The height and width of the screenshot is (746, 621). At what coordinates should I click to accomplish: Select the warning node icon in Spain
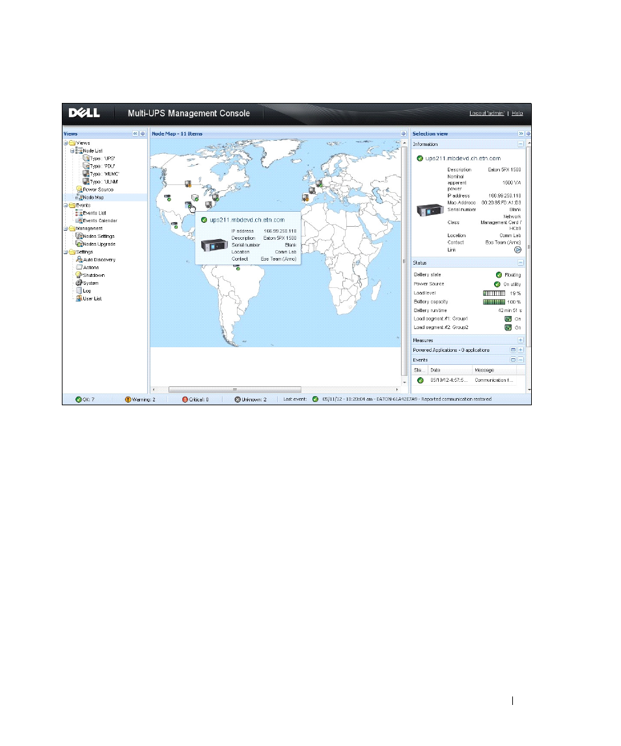coord(305,197)
